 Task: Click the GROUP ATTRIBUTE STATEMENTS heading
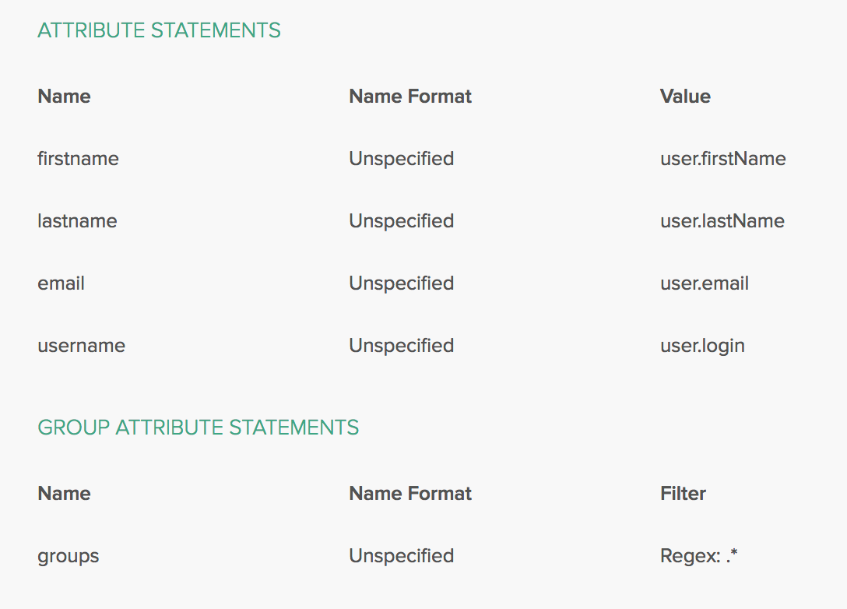pyautogui.click(x=198, y=428)
